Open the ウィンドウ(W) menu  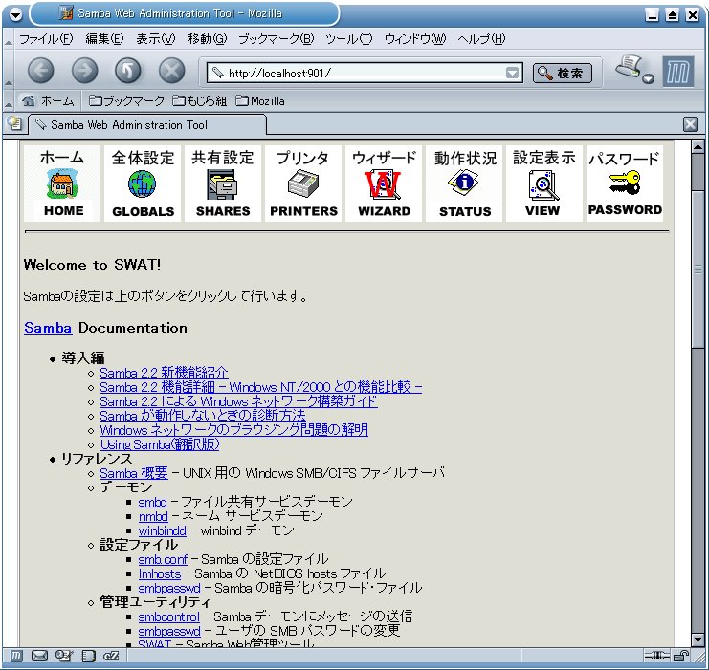415,39
